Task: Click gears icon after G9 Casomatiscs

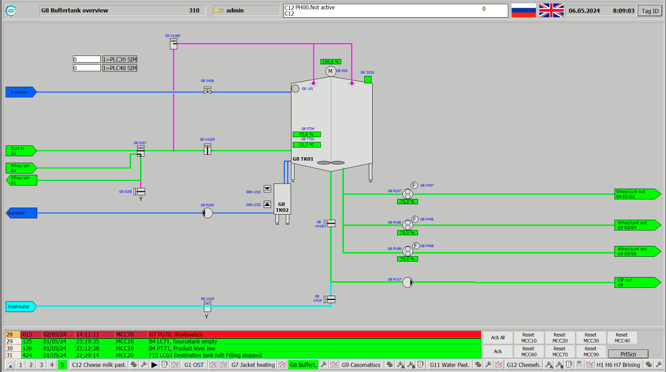Action: [x=390, y=365]
